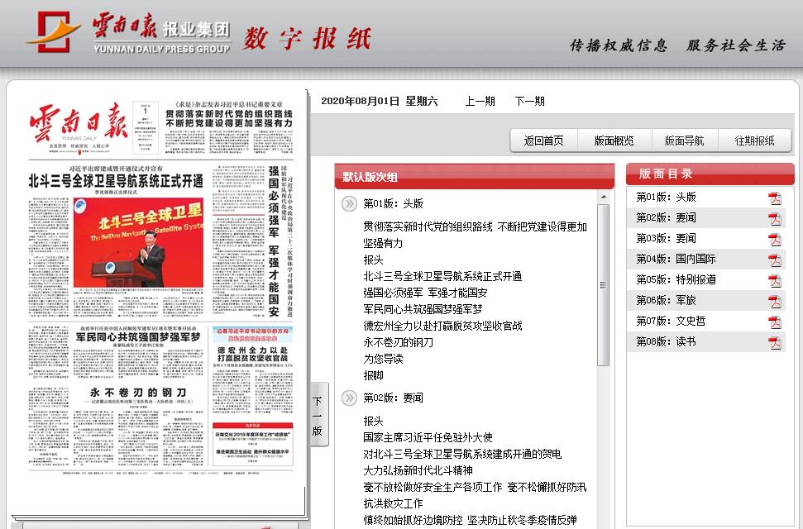Collapse the 第01版：头版 section arrow
Viewport: 803px width, 529px height.
(x=350, y=203)
